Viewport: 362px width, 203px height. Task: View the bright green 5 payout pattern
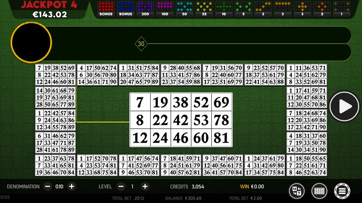tap(243, 9)
